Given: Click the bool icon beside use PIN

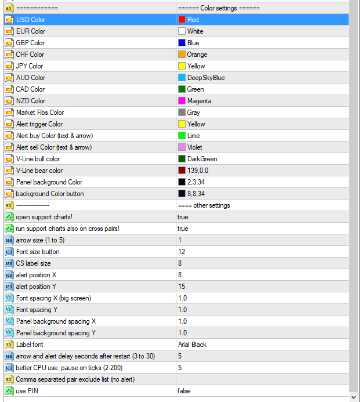Looking at the screenshot, I should [x=9, y=391].
